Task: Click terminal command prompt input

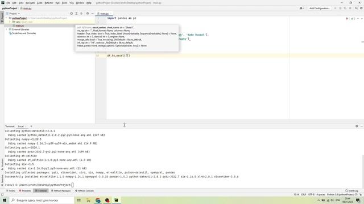Action: (73, 185)
